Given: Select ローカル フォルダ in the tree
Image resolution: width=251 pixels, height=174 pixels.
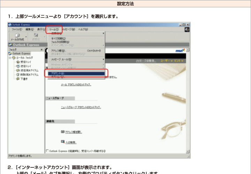Looking at the screenshot, I should [x=24, y=58].
